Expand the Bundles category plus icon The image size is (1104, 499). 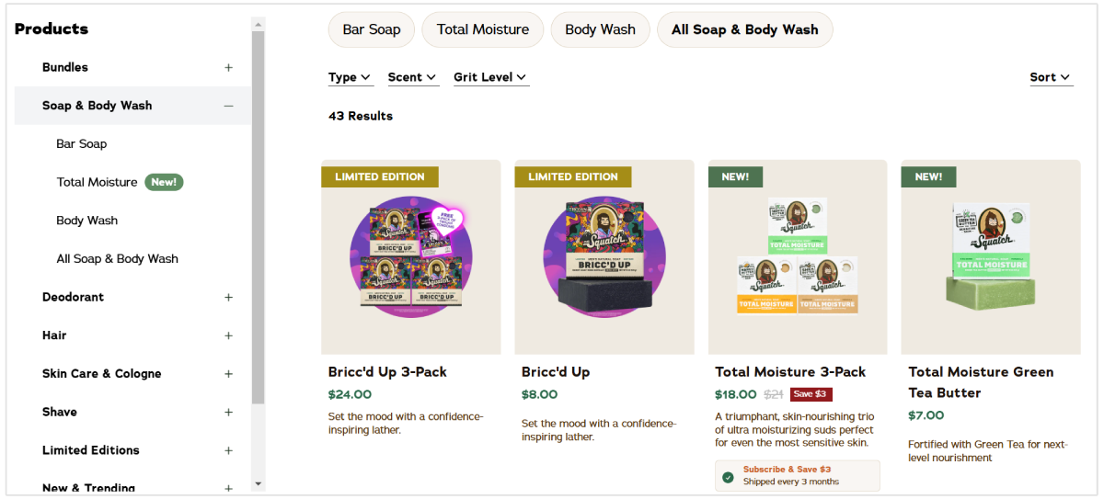click(x=229, y=67)
